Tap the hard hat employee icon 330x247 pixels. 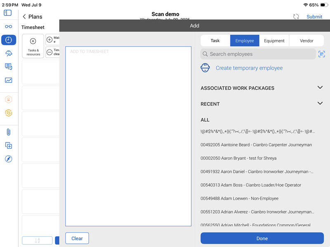click(205, 68)
